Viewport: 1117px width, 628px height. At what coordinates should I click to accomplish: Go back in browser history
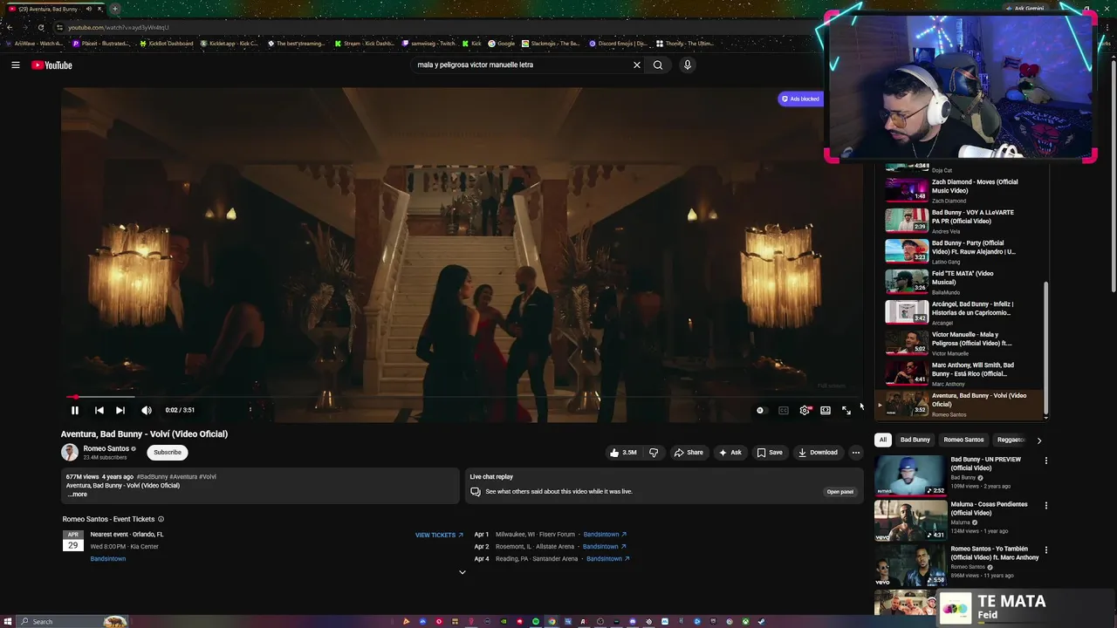(x=9, y=27)
